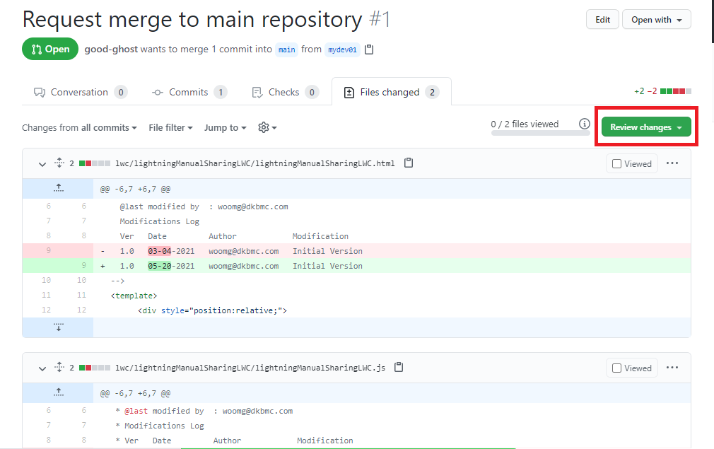Expand hidden lines above the HTML diff
Viewport: 714px width, 449px height.
coord(59,187)
